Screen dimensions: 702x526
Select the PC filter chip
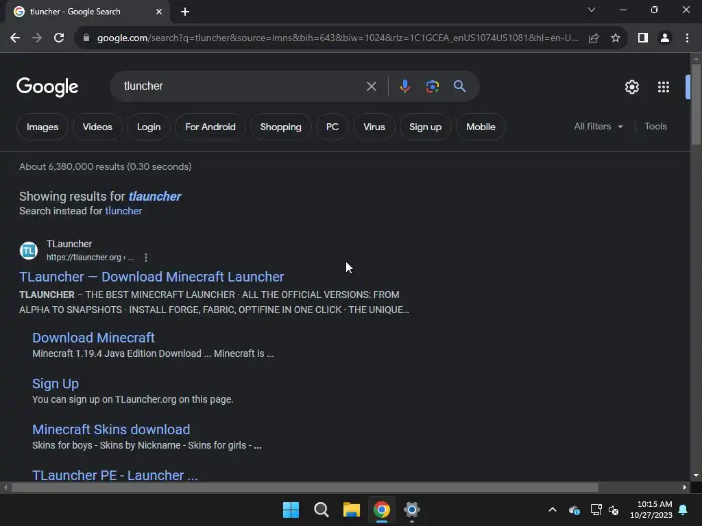332,127
